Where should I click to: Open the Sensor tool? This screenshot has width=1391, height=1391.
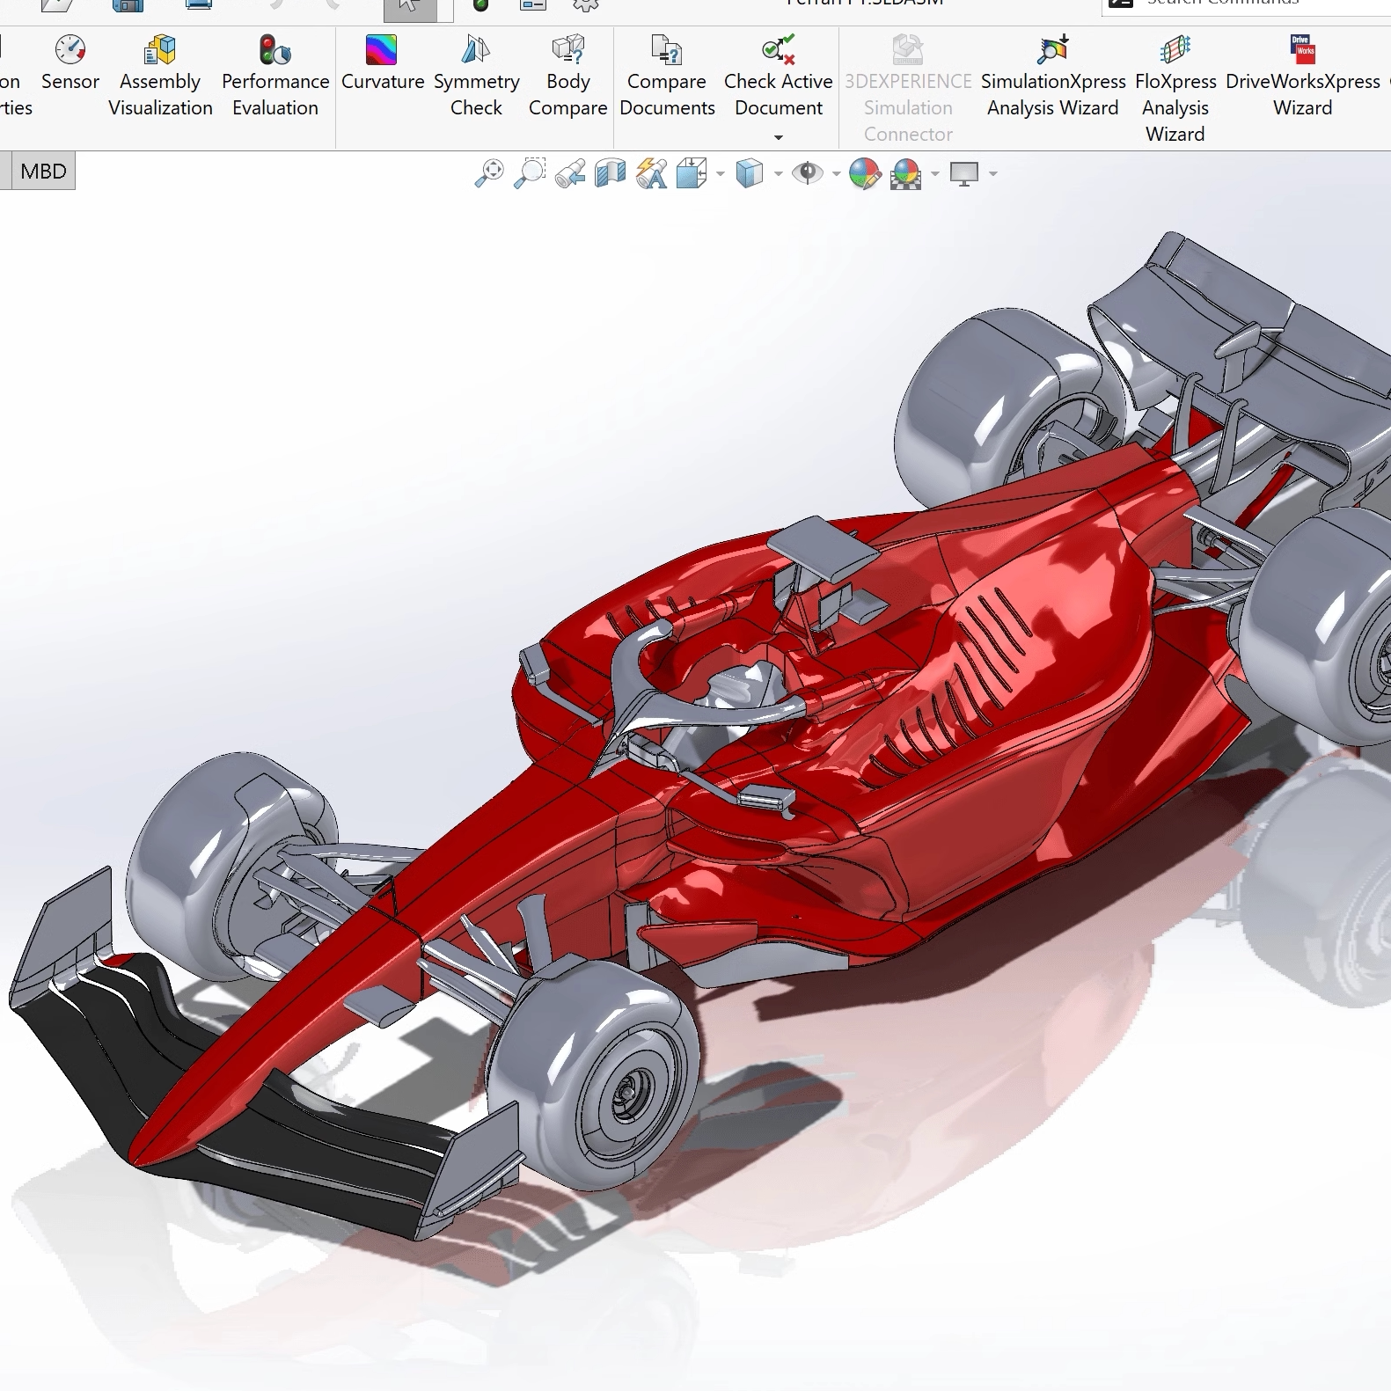coord(70,64)
